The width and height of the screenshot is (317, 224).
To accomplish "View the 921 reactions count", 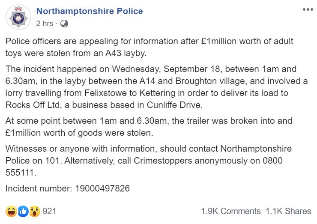I will tap(49, 211).
